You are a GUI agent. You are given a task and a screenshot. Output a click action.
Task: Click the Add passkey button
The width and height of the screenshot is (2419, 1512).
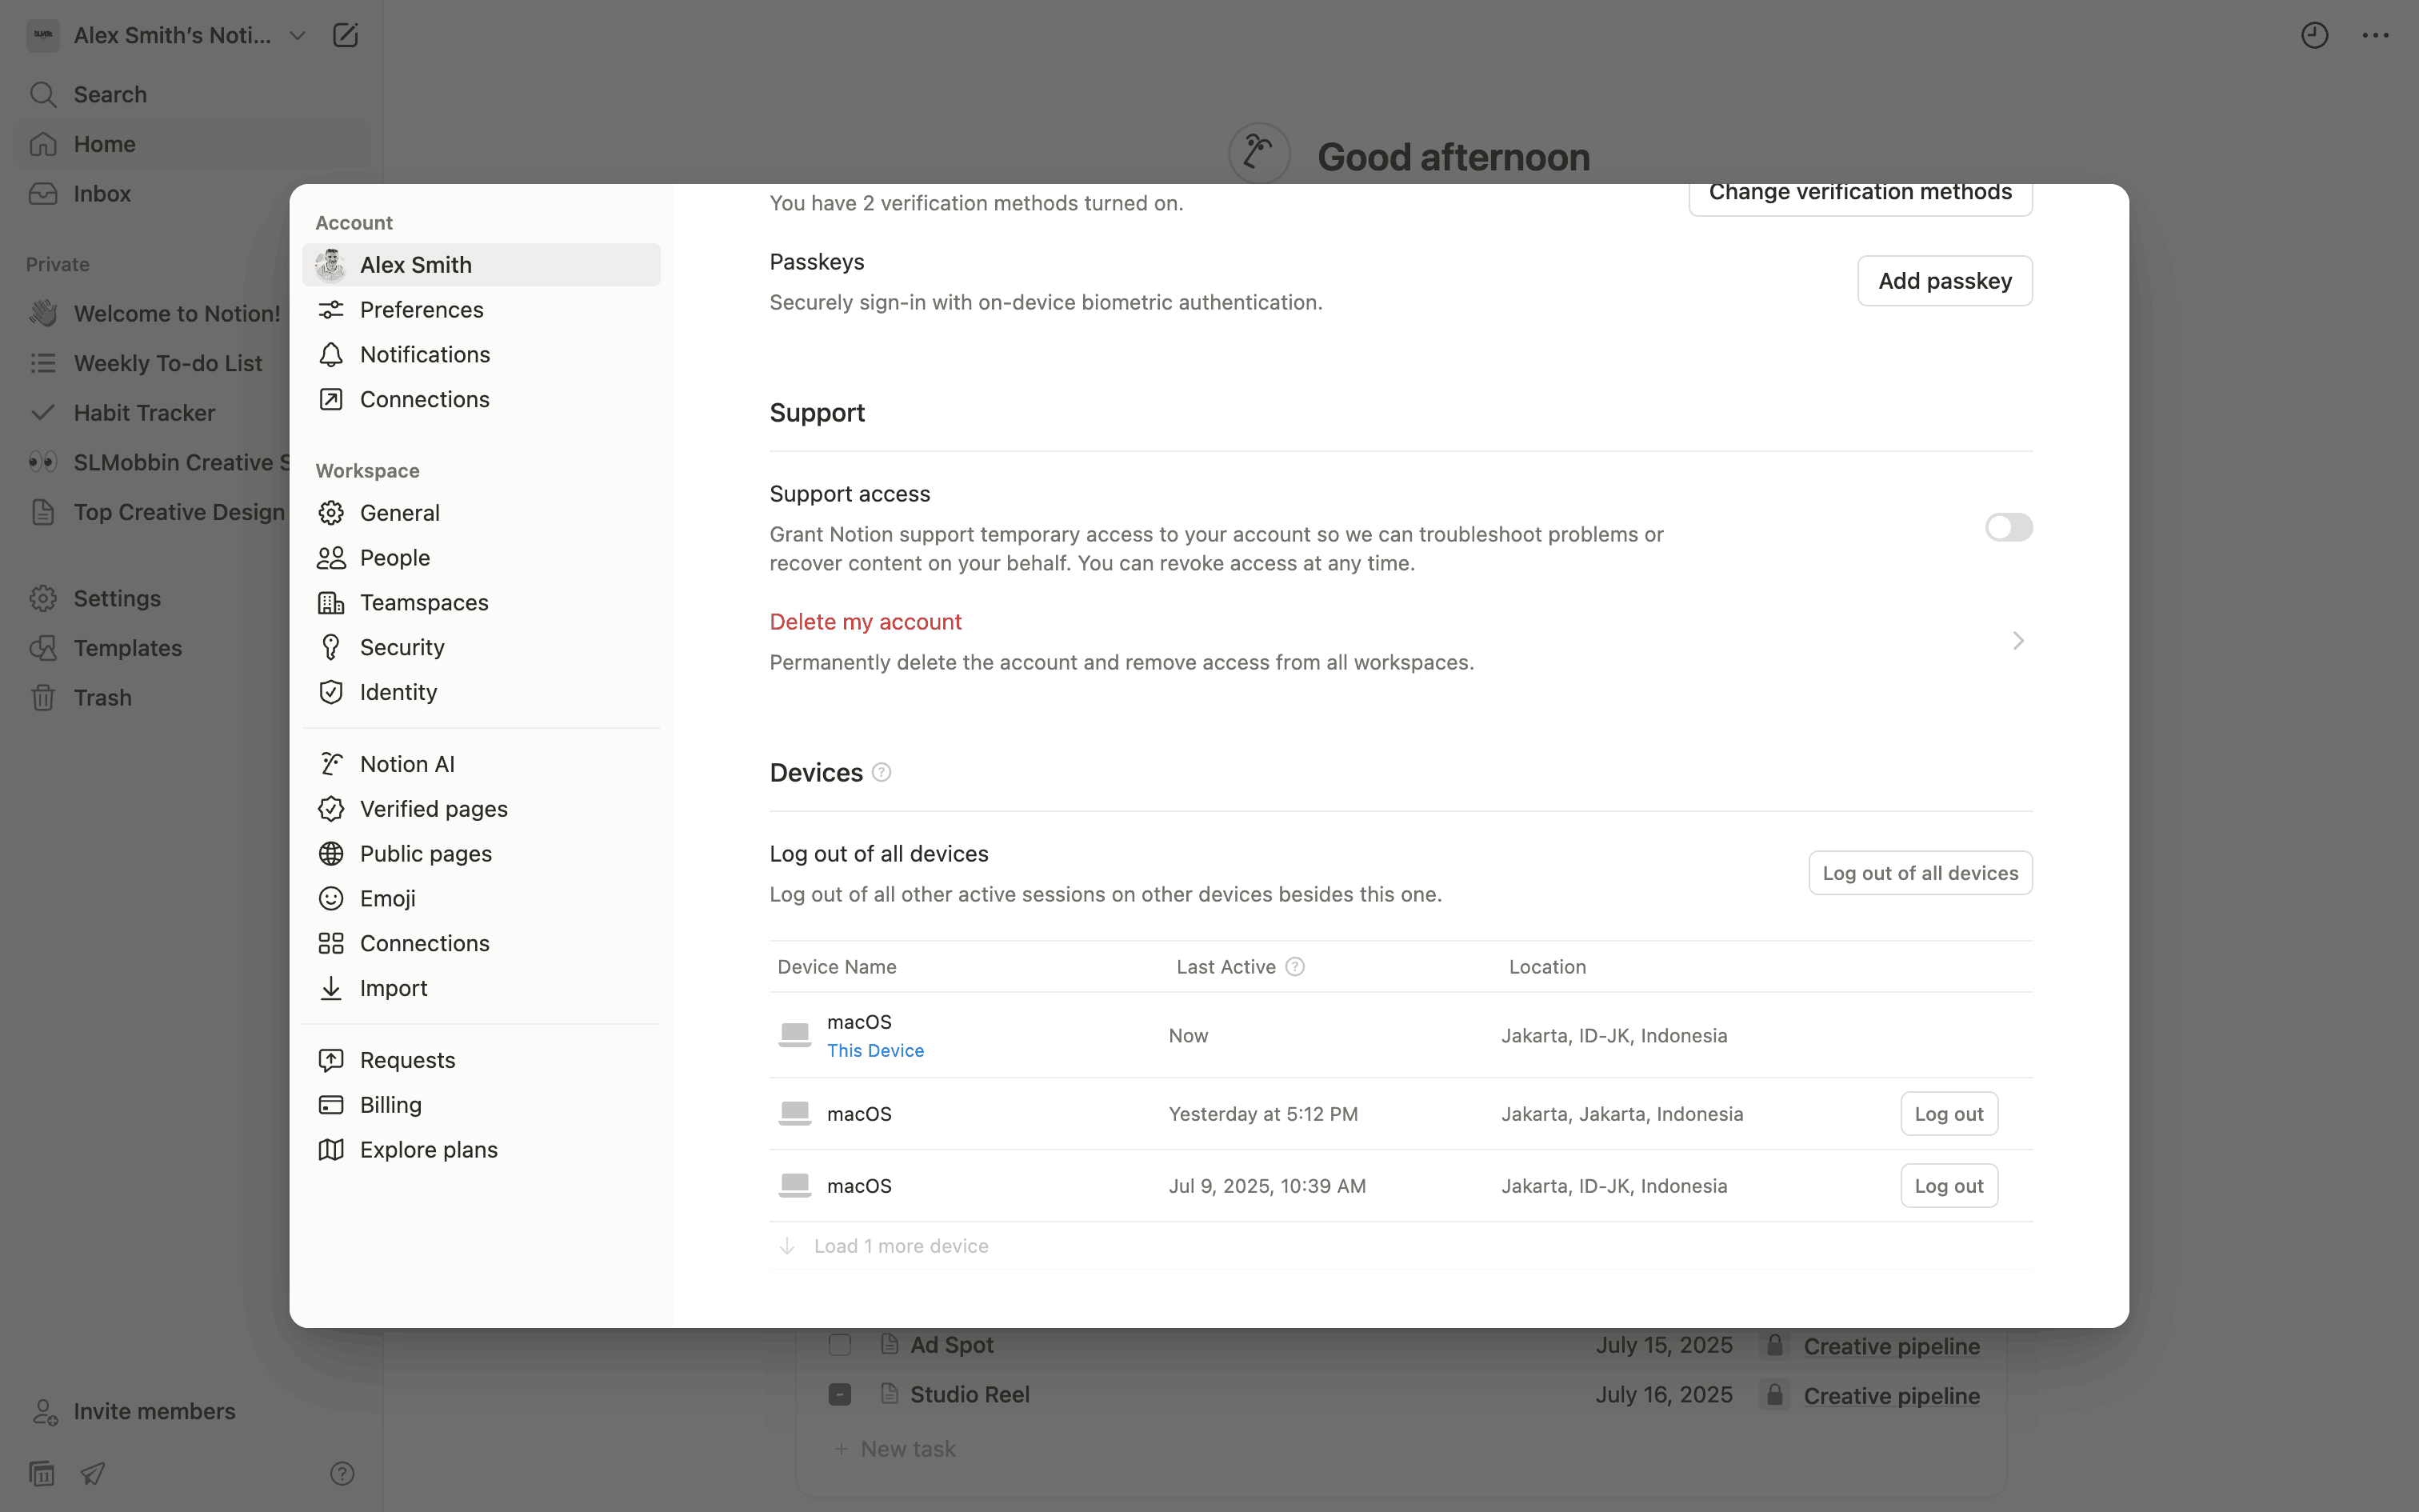pyautogui.click(x=1943, y=281)
